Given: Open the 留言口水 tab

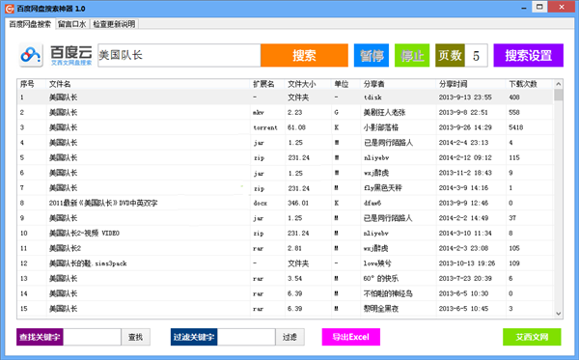Looking at the screenshot, I should point(72,24).
